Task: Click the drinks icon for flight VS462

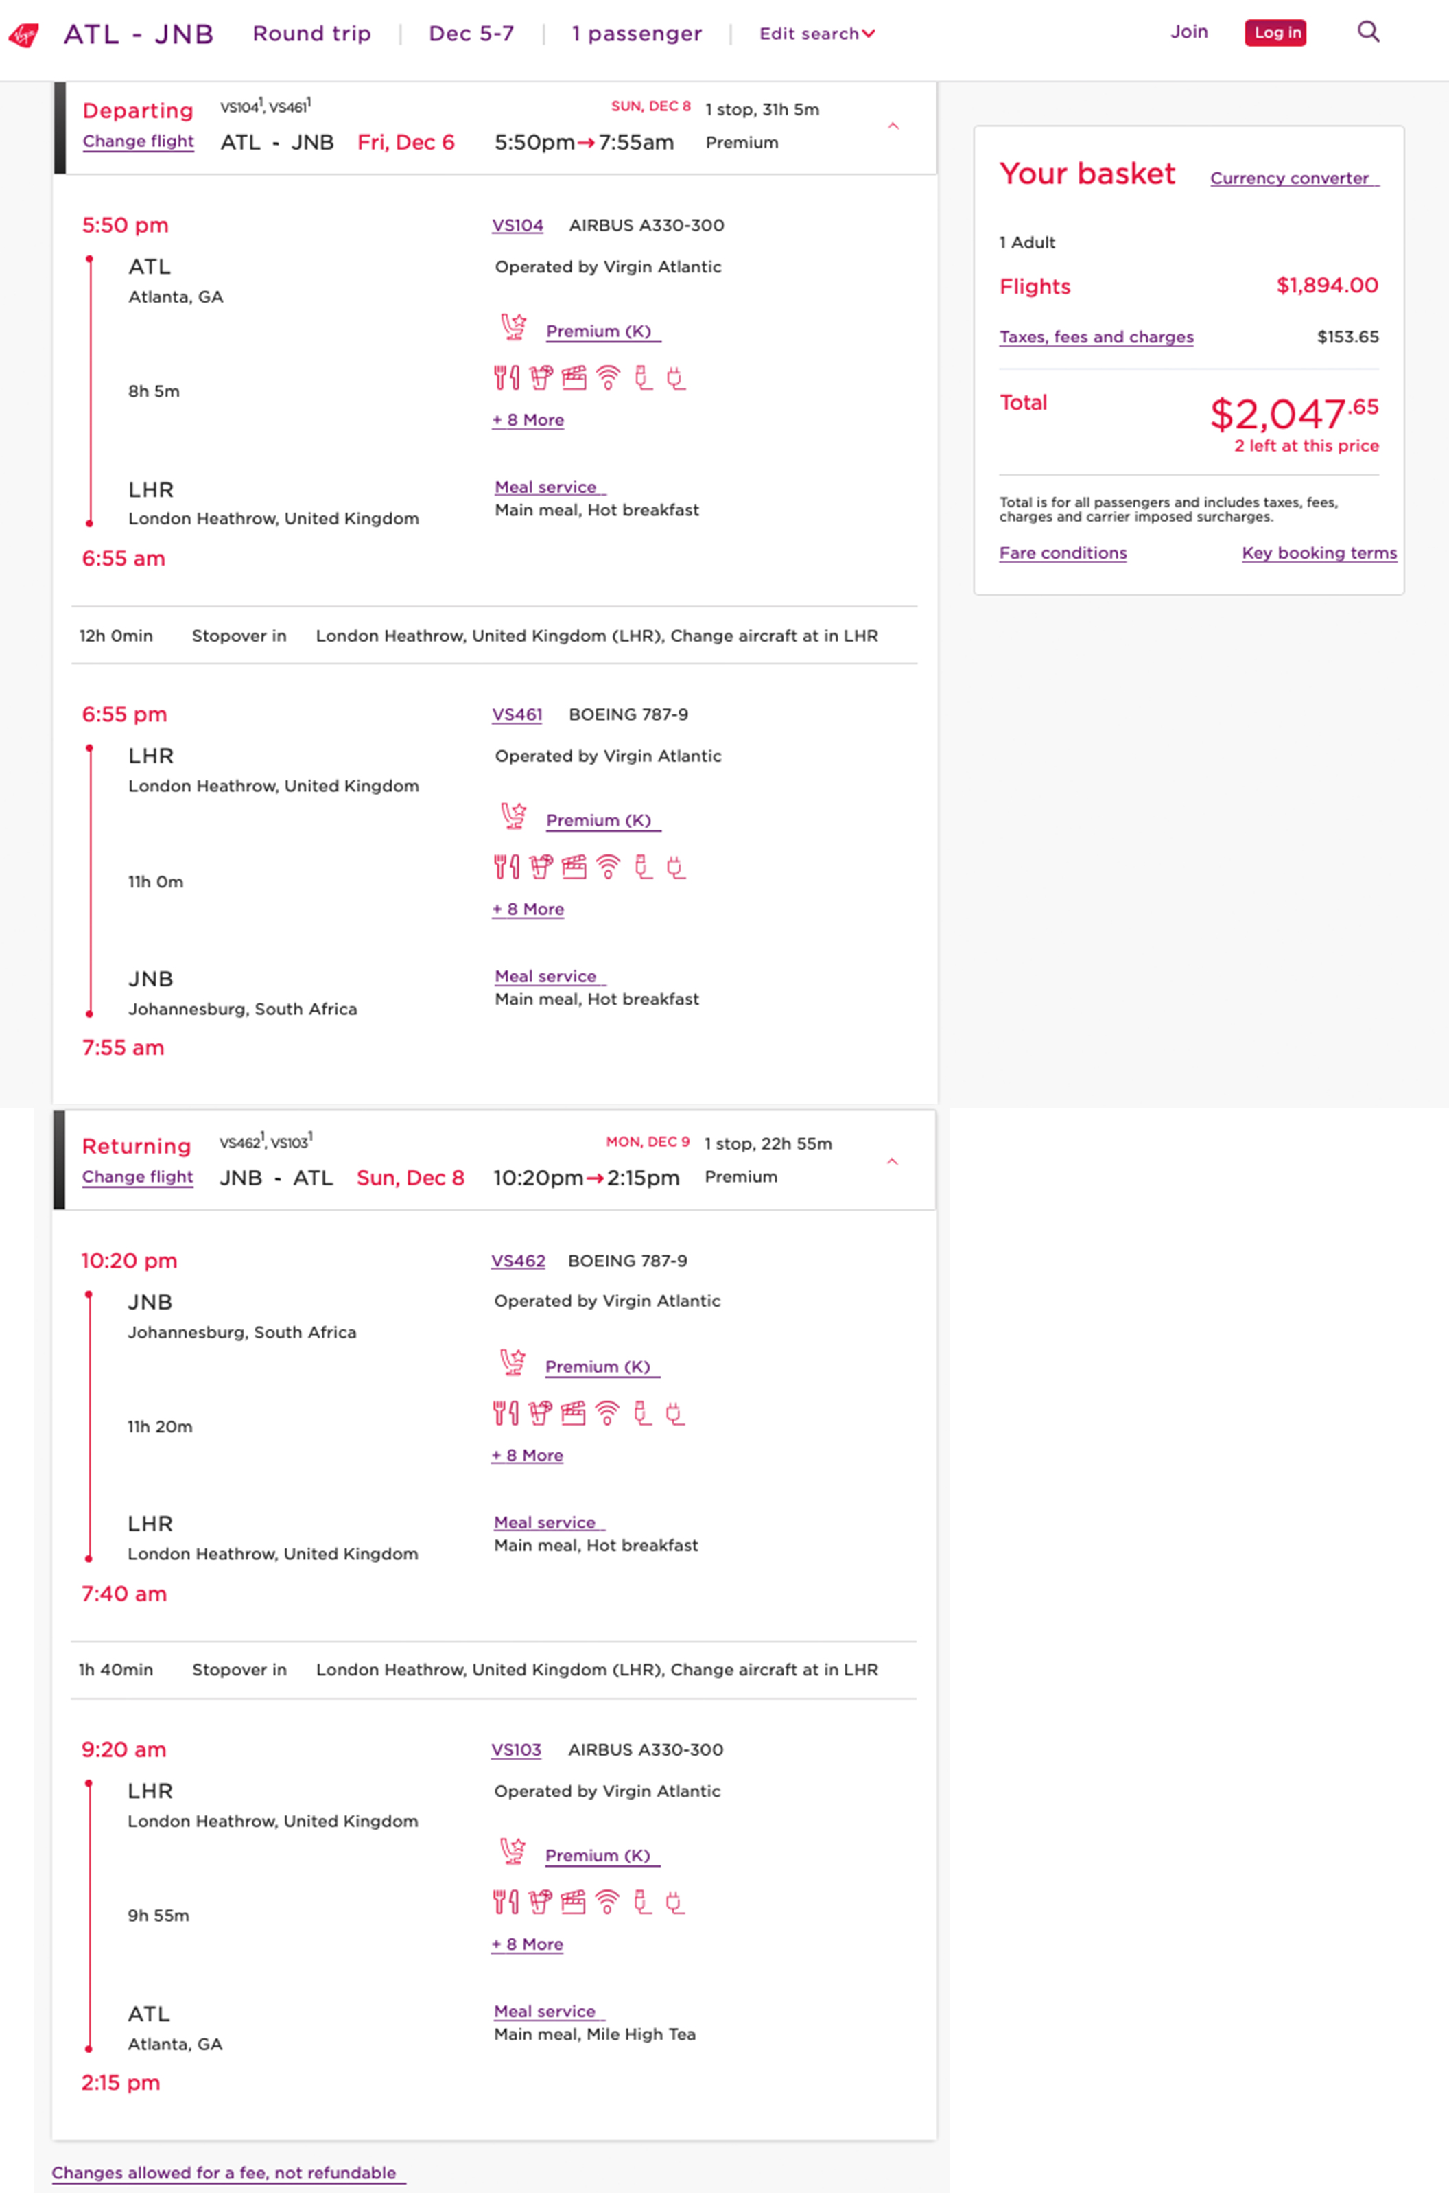Action: coord(540,1413)
